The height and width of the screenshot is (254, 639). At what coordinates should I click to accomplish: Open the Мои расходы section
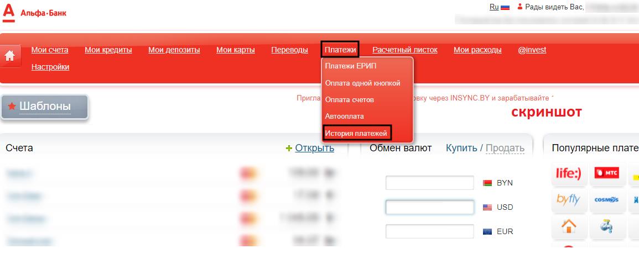(477, 50)
